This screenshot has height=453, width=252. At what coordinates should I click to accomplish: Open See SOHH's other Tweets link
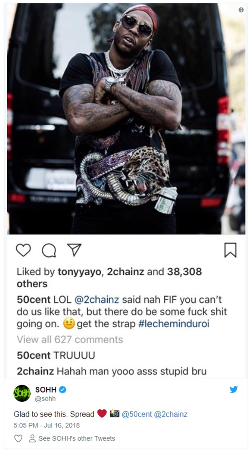tap(77, 439)
